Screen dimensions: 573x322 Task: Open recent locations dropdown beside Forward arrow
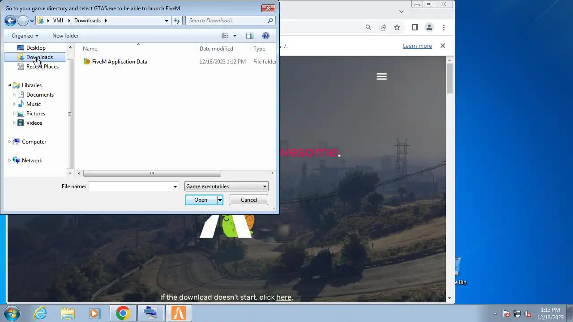pyautogui.click(x=32, y=21)
